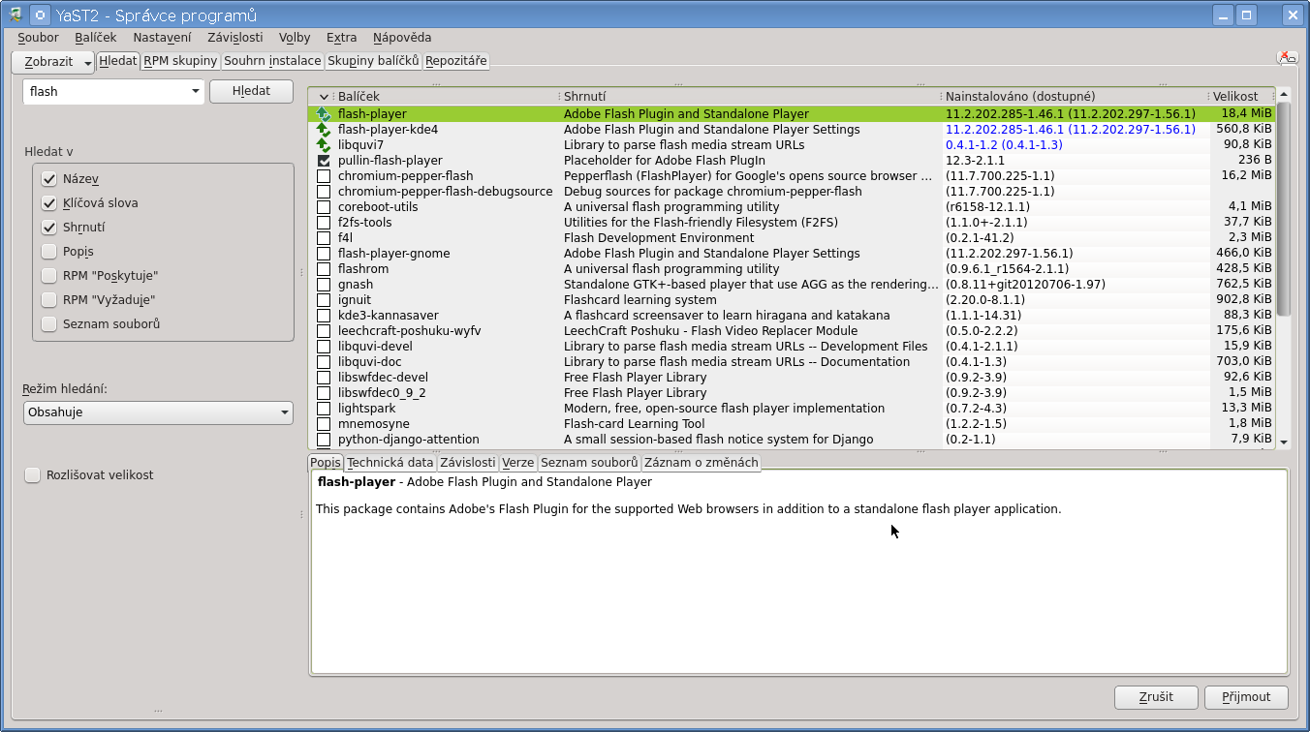Image resolution: width=1310 pixels, height=732 pixels.
Task: Click the Zrušit button
Action: tap(1156, 697)
